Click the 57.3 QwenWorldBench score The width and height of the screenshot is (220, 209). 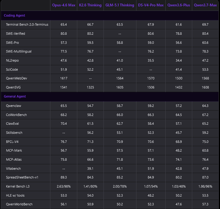coord(205,204)
